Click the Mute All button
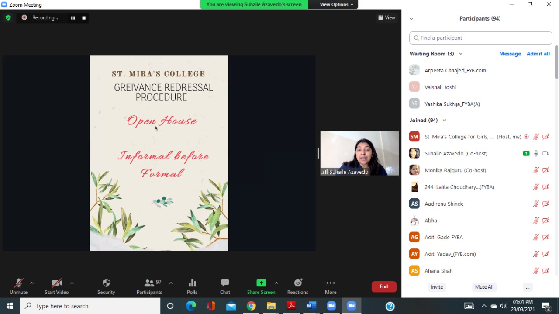 point(484,287)
